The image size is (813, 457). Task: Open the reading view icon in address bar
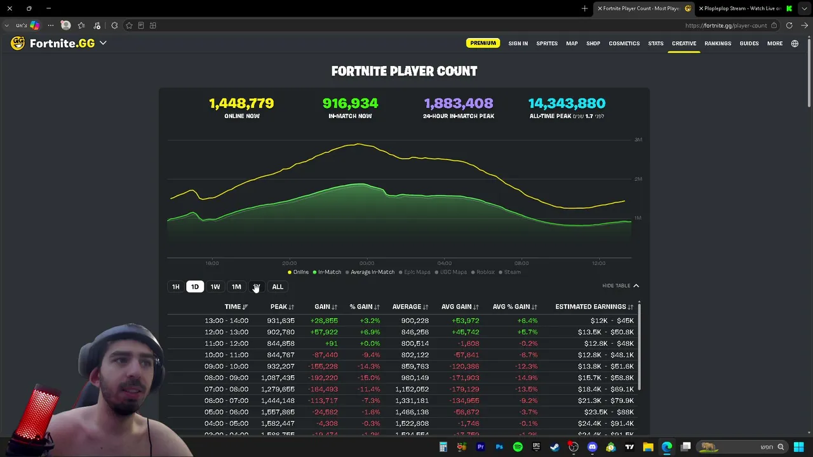(141, 25)
